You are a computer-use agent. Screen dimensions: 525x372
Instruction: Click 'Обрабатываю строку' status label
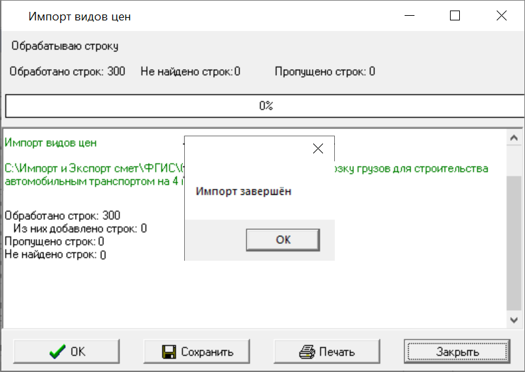click(x=65, y=46)
